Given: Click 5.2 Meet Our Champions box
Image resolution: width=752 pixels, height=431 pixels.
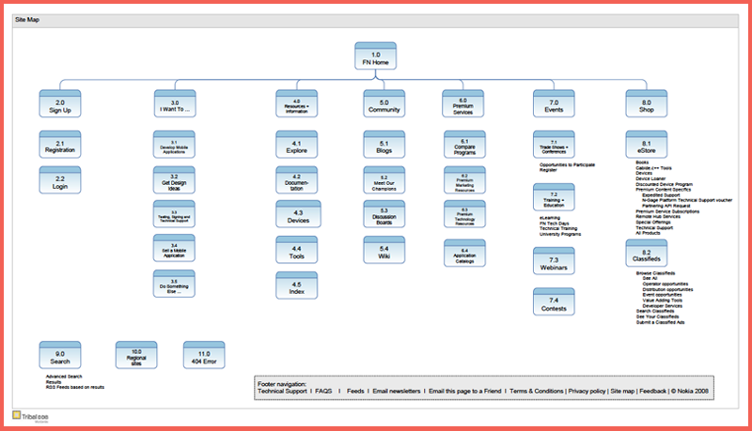Looking at the screenshot, I should (384, 180).
